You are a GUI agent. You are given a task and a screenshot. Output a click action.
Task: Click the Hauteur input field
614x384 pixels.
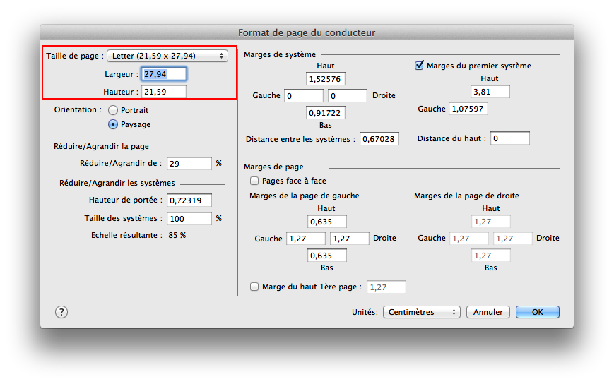[164, 92]
